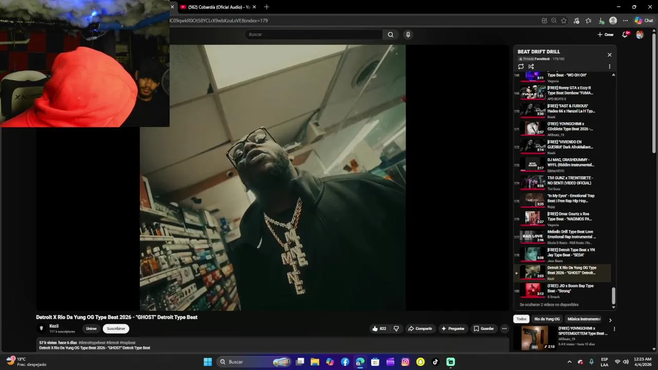Open Kezii channel name link
The image size is (658, 370).
tap(54, 326)
